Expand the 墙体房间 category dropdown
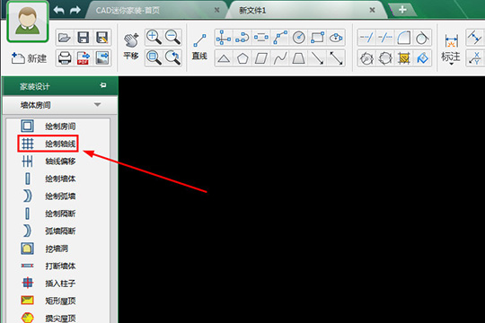Viewport: 485px width, 323px height. pos(60,105)
